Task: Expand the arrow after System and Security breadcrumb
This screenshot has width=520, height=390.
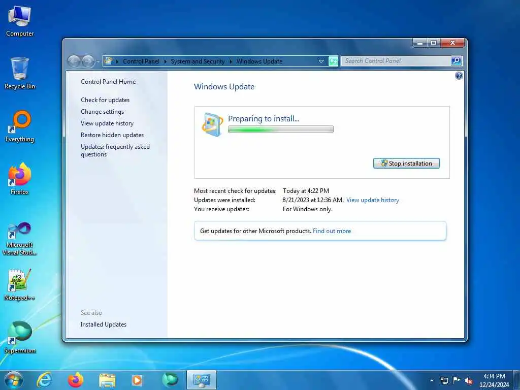Action: pos(231,61)
